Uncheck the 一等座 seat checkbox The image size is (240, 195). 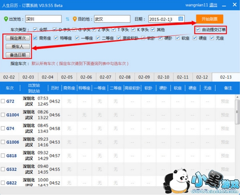click(x=77, y=38)
